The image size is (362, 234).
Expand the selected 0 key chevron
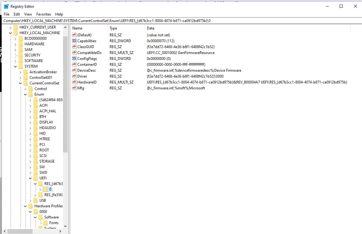40,189
